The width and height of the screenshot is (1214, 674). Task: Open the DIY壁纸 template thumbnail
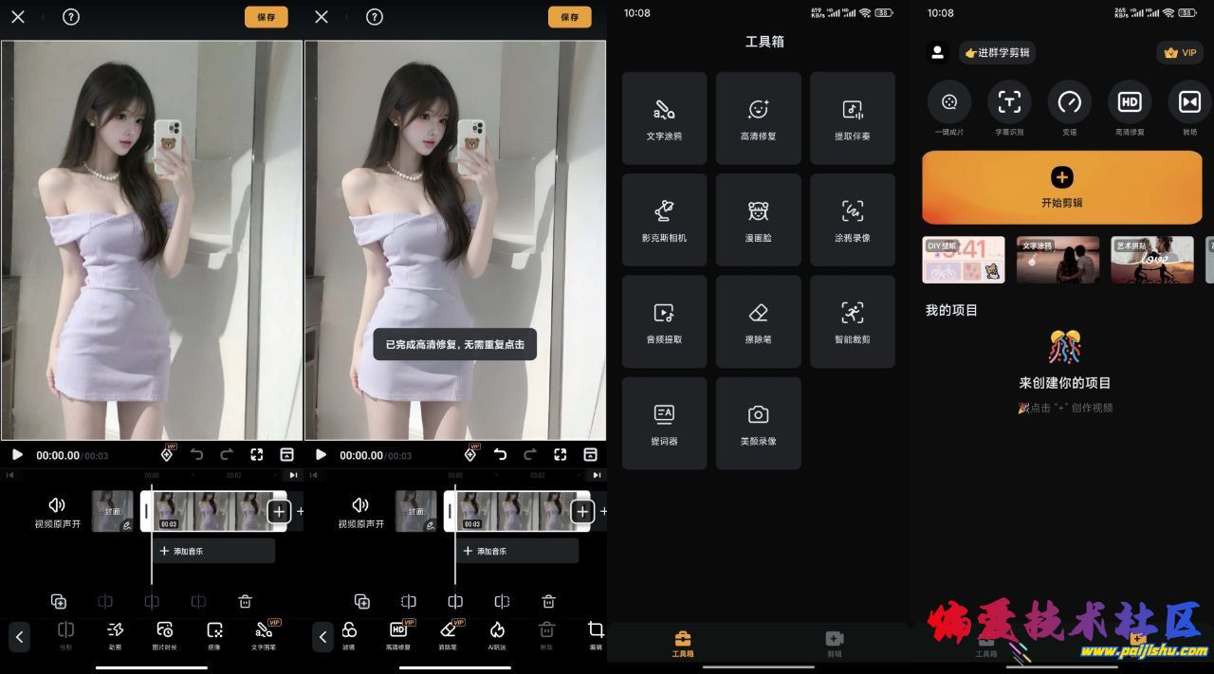click(x=963, y=260)
